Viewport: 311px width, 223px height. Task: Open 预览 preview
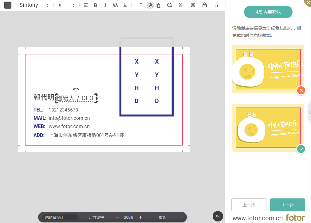coord(162,217)
